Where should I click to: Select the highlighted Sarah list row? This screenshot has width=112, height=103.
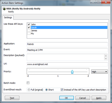click(67, 27)
